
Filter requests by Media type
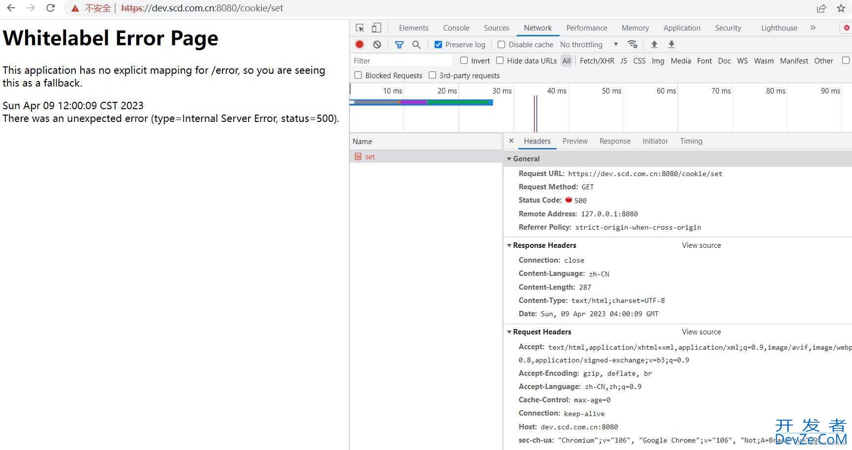pyautogui.click(x=681, y=60)
